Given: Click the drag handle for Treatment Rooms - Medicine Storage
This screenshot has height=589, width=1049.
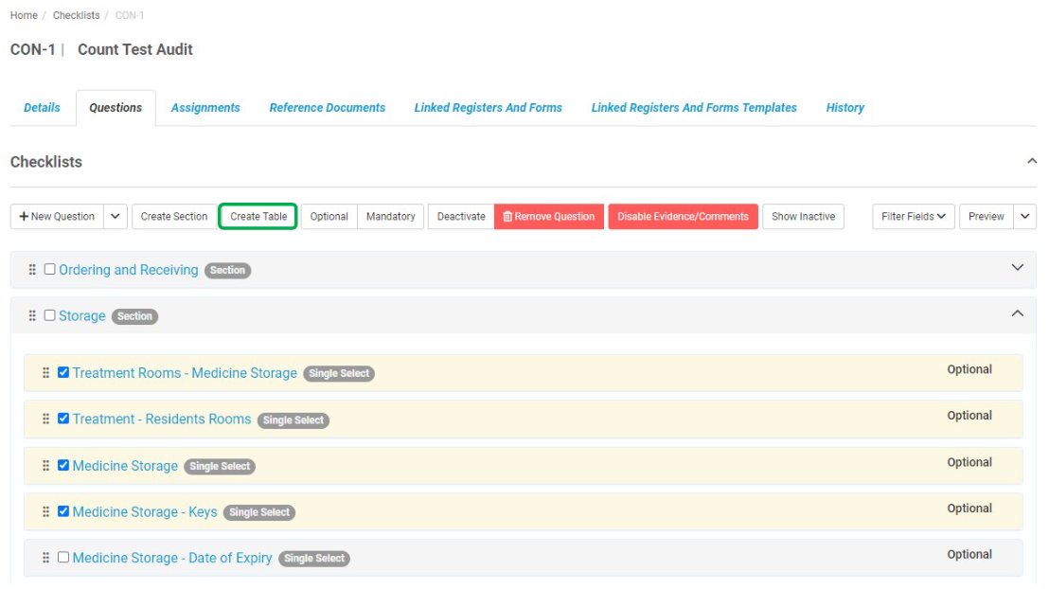Looking at the screenshot, I should (46, 372).
